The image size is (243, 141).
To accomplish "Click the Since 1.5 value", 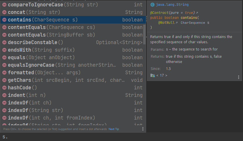I will coord(168,69).
